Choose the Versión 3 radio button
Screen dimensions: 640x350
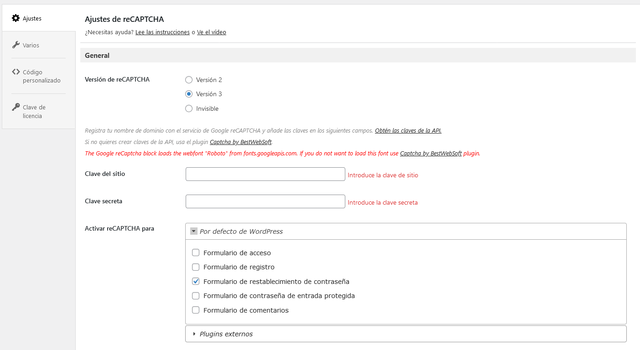(x=189, y=94)
